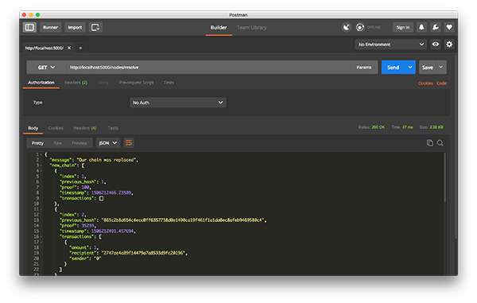Click the heart icon
Screen dimensions: 477x303
pyautogui.click(x=449, y=27)
